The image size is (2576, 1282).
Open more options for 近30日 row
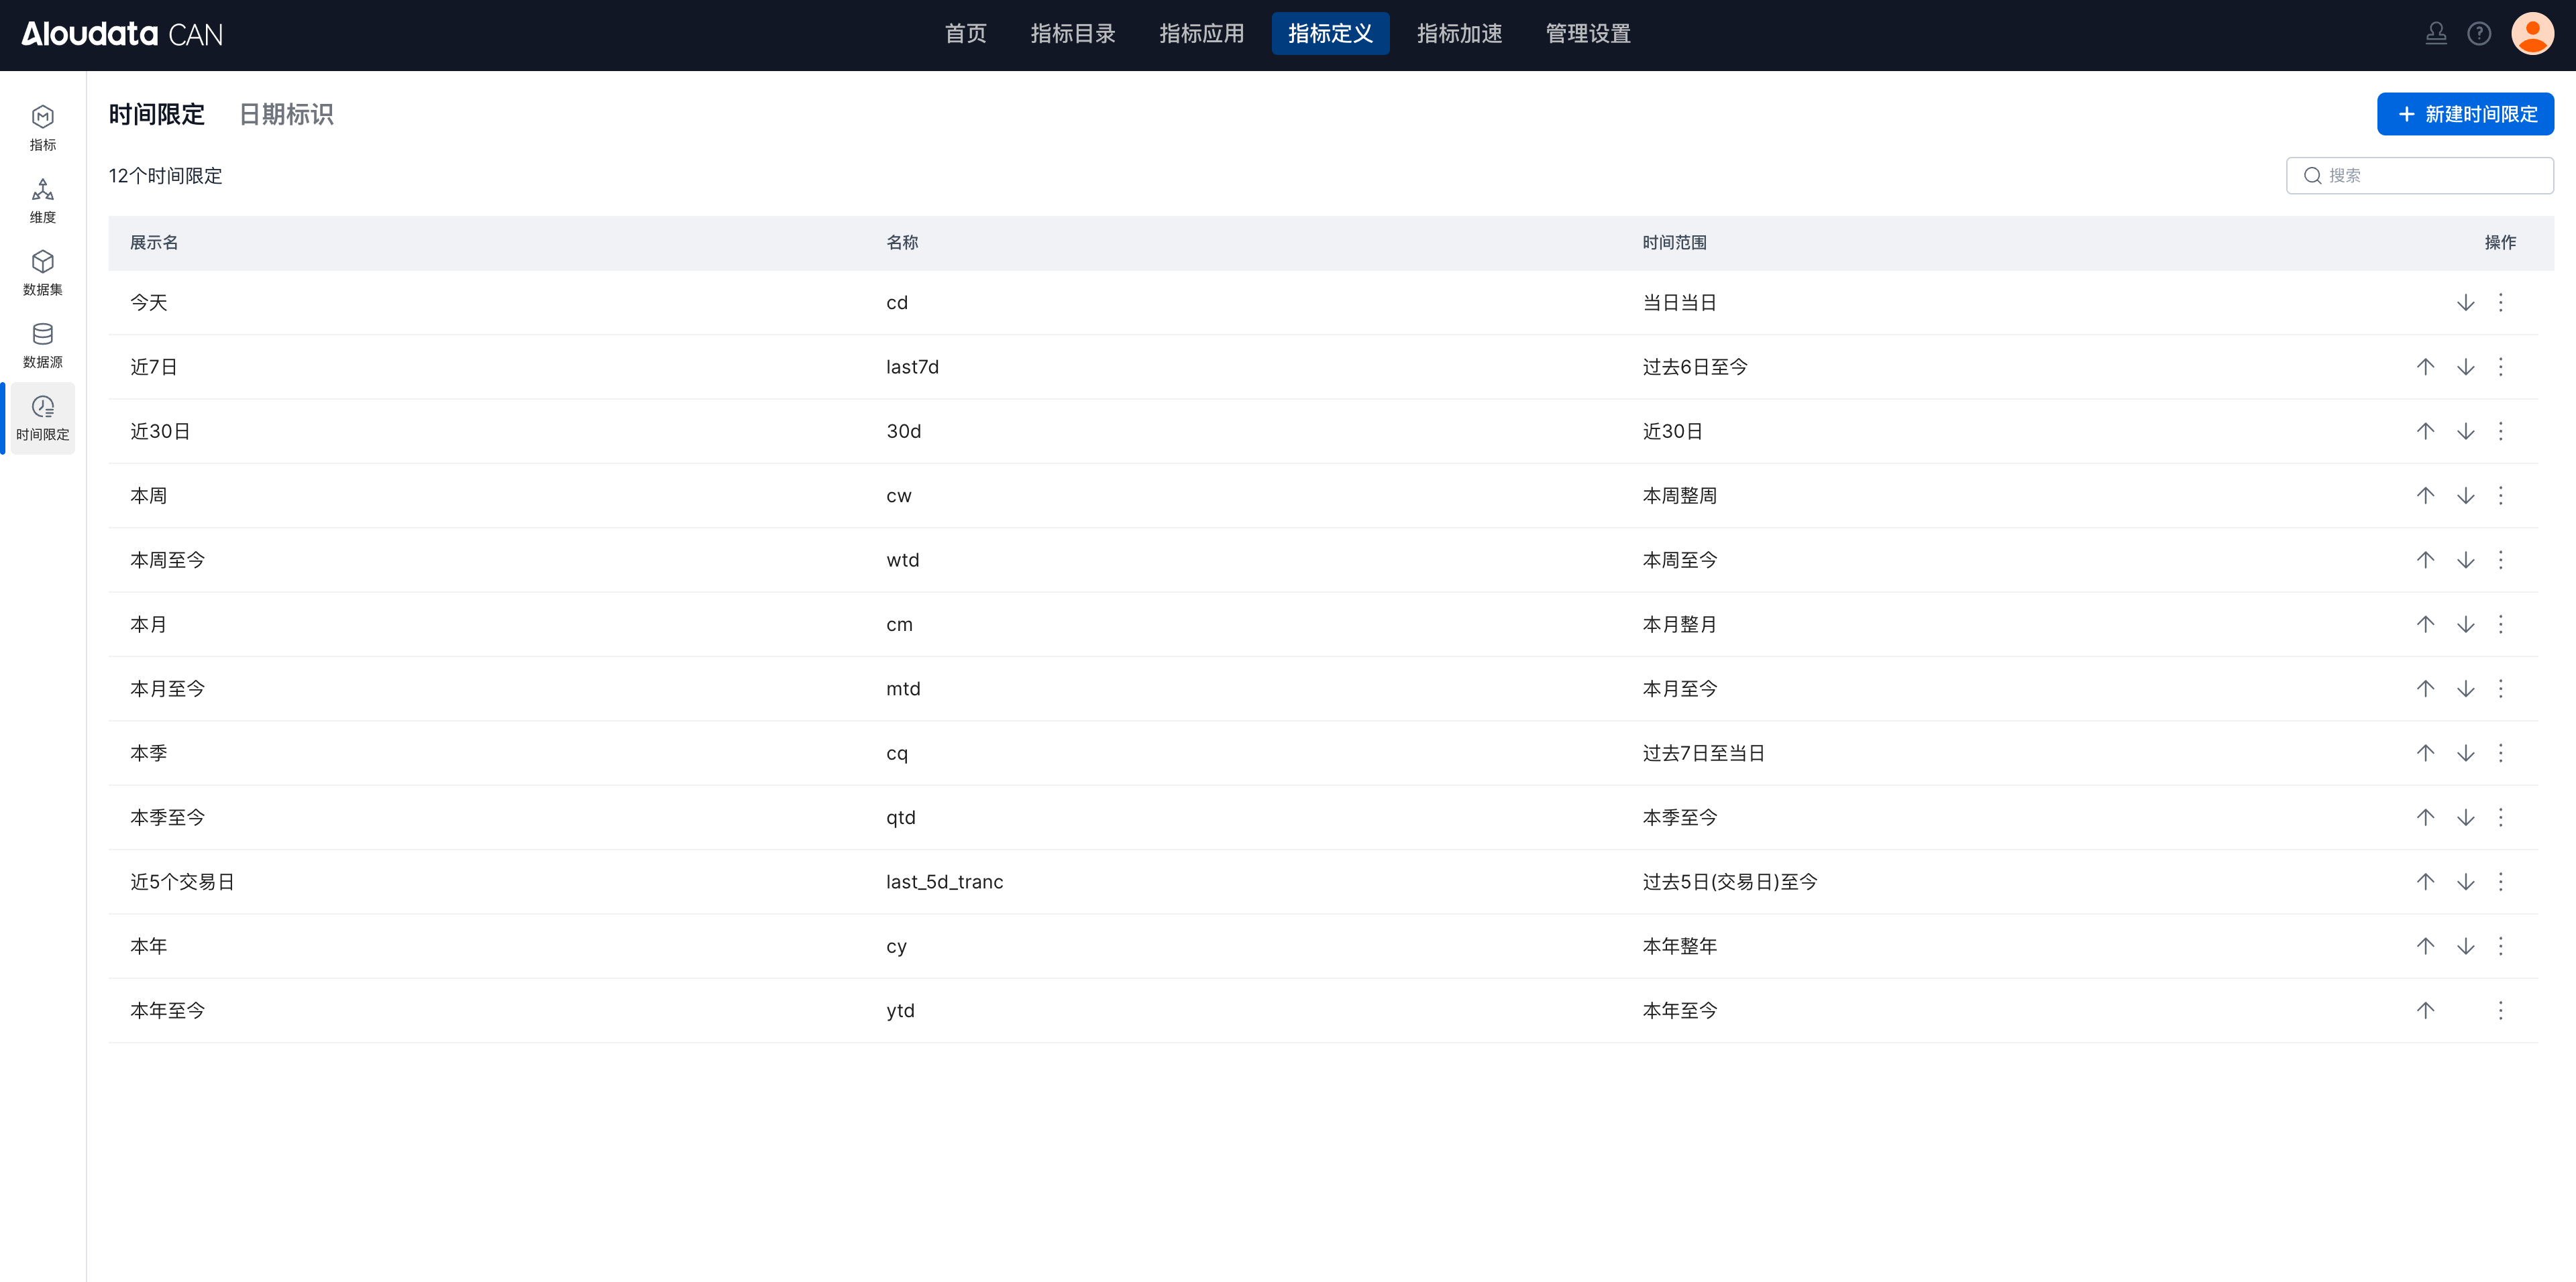click(x=2500, y=432)
